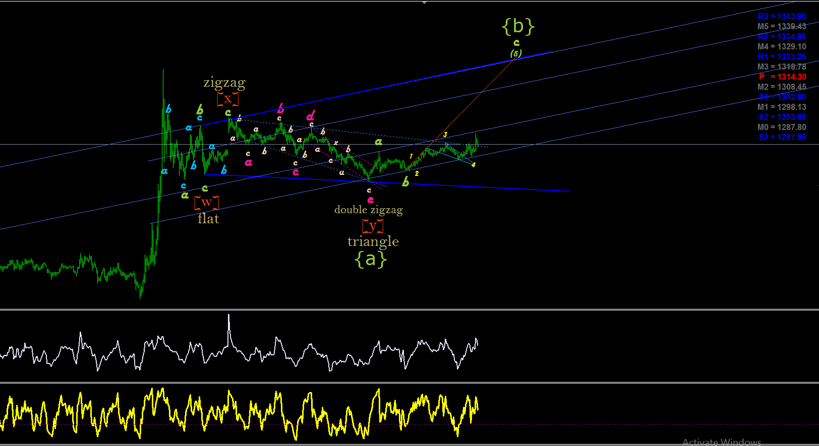Click the R3 = 1343.90 resistance label
This screenshot has width=819, height=446.
pyautogui.click(x=782, y=16)
